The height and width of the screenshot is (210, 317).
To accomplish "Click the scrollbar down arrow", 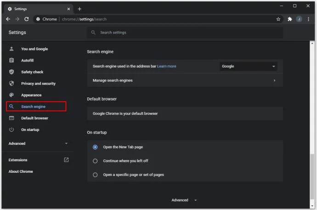I will click(312, 206).
